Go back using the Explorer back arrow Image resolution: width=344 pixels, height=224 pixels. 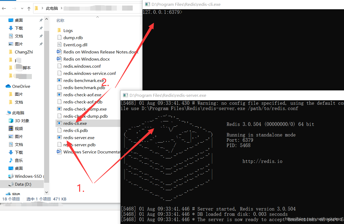click(4, 8)
